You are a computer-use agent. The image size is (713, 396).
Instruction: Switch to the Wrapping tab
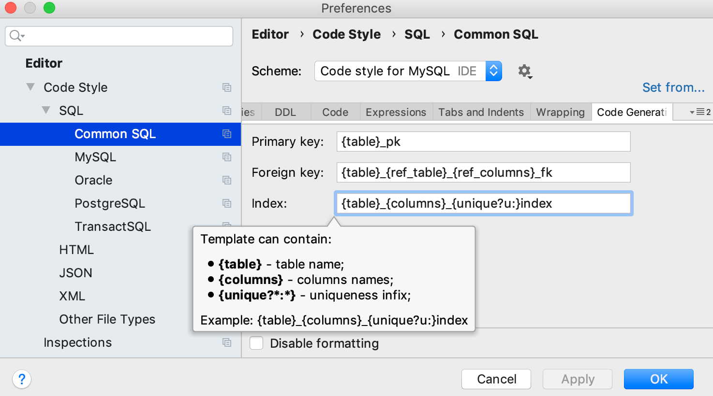(560, 112)
